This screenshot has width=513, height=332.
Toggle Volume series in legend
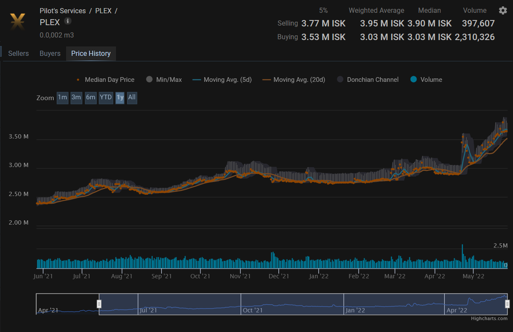[x=426, y=80]
